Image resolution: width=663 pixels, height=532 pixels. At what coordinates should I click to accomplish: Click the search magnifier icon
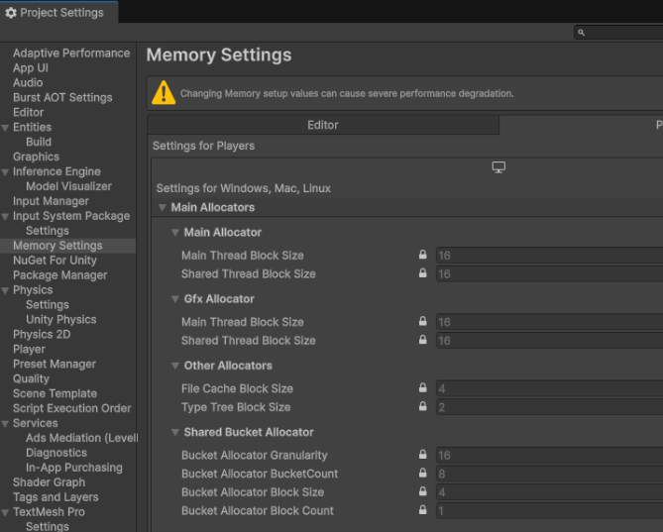(x=582, y=33)
